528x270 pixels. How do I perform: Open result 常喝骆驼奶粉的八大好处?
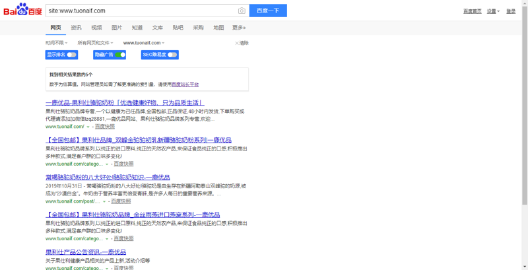coord(108,178)
